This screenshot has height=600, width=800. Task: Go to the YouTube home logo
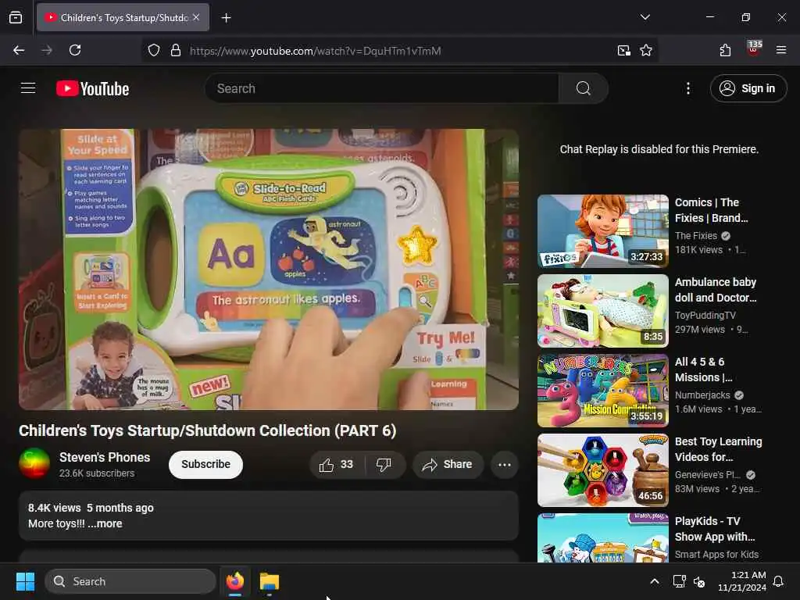(x=92, y=89)
